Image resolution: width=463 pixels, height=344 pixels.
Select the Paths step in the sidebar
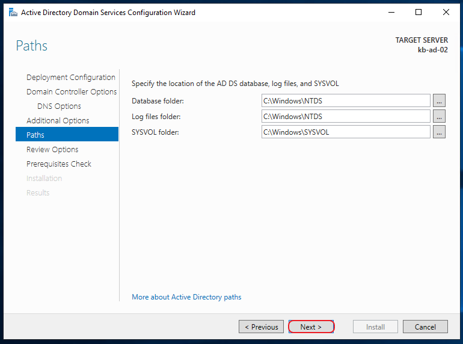(67, 134)
